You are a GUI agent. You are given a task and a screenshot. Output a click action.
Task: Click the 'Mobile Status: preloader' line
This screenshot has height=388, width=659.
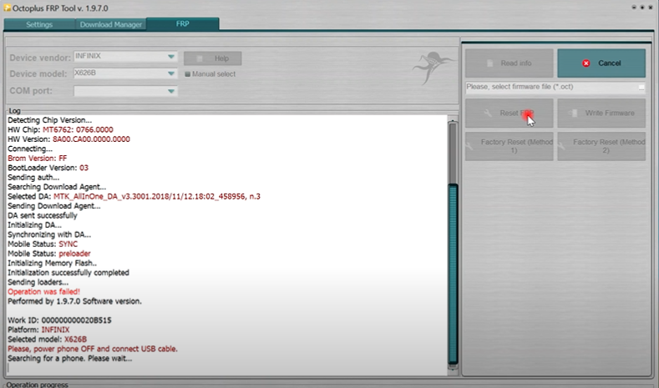pos(49,254)
